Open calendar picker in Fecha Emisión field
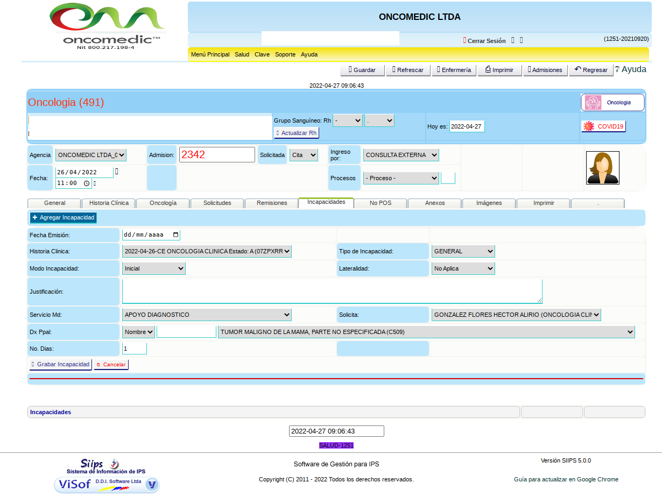662x497 pixels. click(x=175, y=235)
